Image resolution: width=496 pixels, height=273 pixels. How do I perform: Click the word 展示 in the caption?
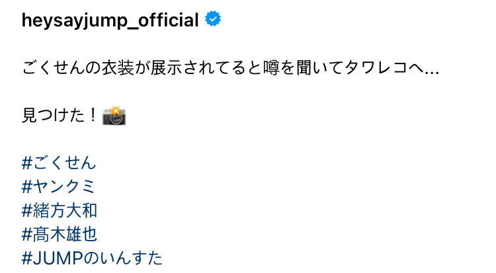pyautogui.click(x=166, y=67)
